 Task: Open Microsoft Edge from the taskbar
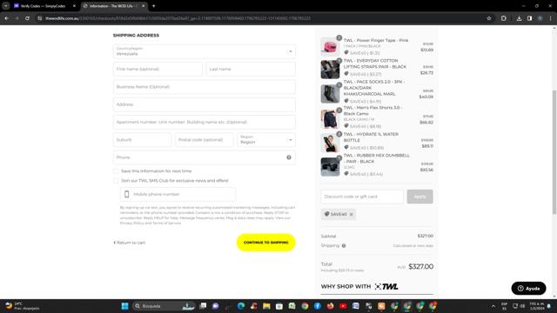coord(241,306)
